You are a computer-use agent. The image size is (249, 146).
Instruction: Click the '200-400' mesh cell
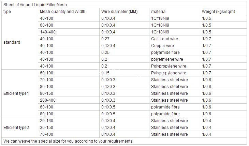[48, 100]
